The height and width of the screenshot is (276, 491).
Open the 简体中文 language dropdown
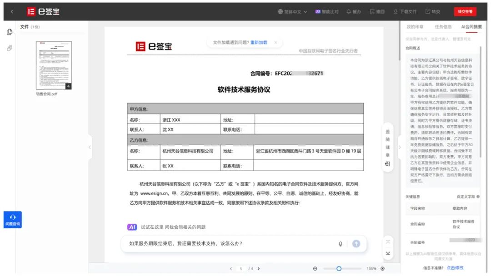pos(292,12)
